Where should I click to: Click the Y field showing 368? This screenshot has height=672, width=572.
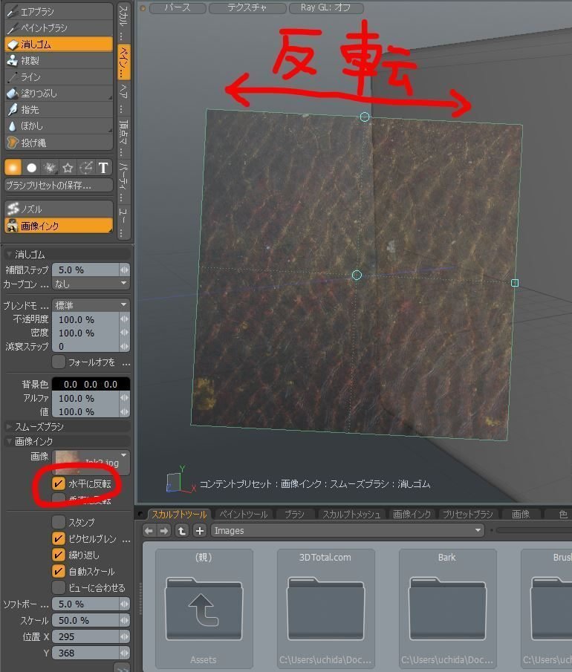(x=91, y=653)
